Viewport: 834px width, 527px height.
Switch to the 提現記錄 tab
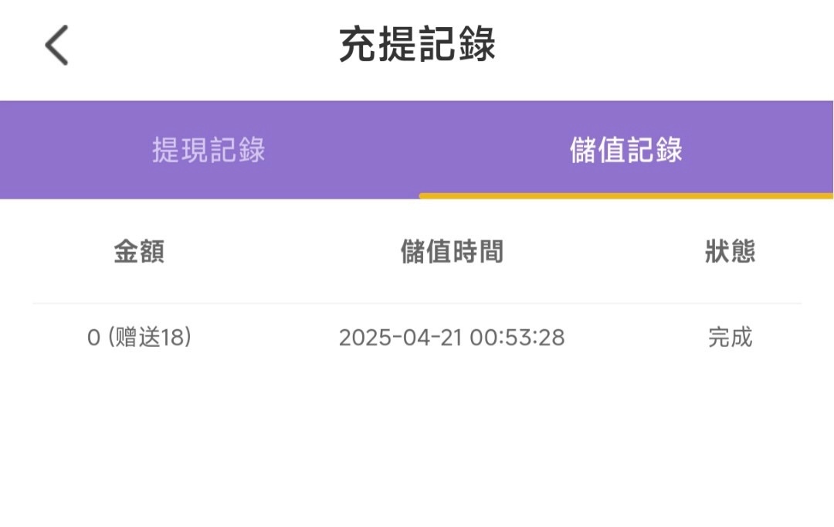coord(208,150)
